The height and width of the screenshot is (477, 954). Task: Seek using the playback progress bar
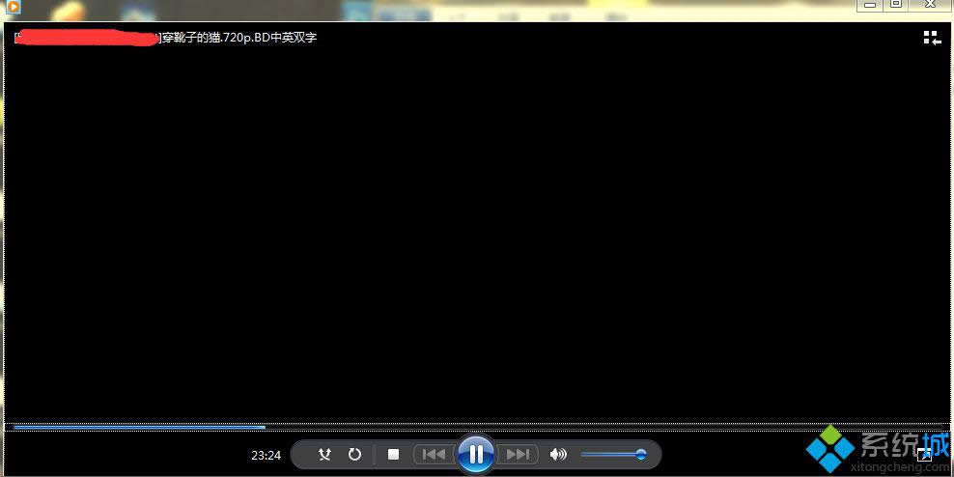[x=476, y=427]
